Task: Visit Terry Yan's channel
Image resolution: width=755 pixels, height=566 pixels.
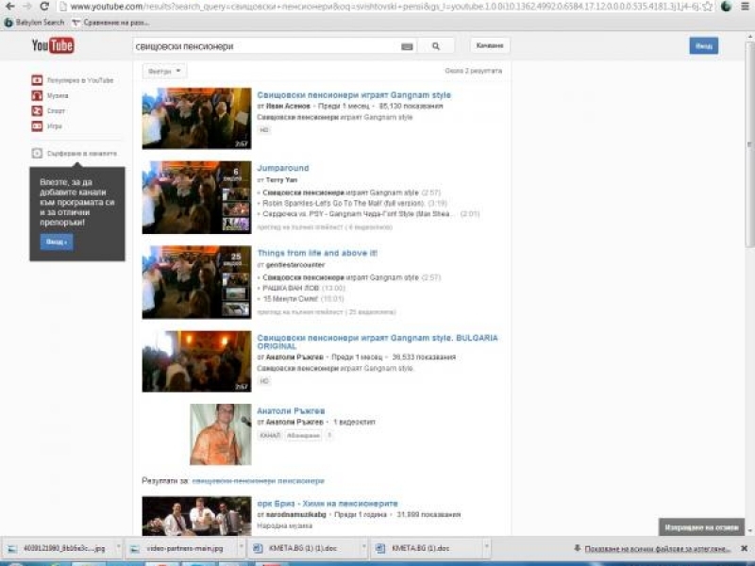Action: tap(281, 180)
